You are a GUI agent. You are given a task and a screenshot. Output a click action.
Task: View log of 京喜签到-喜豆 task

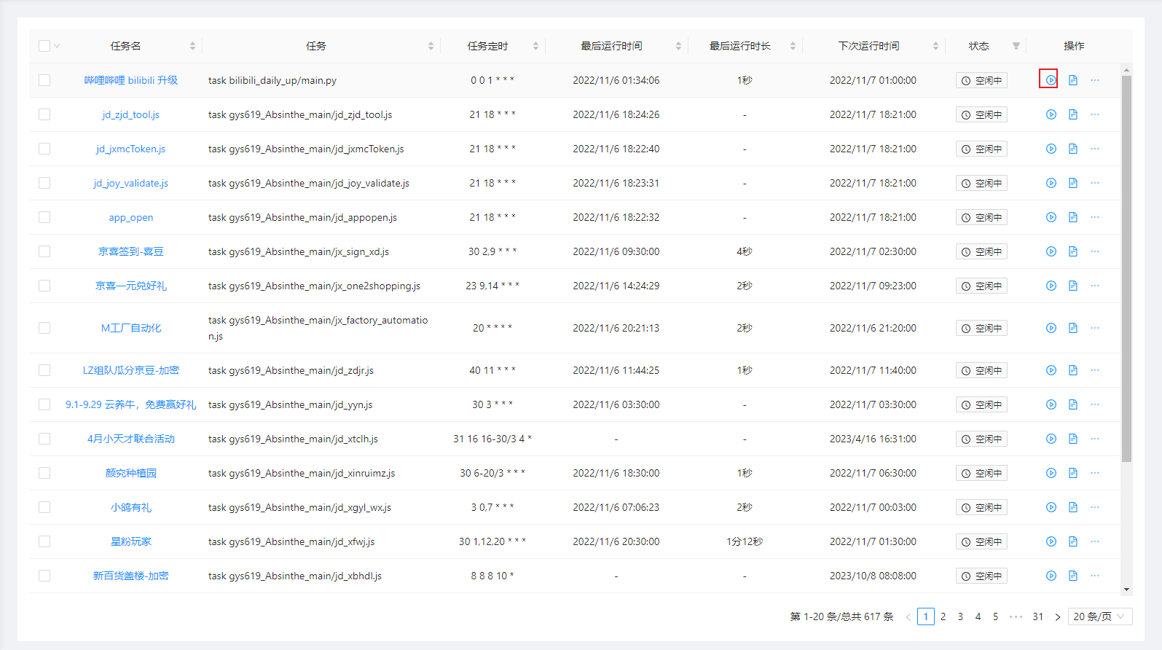(x=1073, y=251)
